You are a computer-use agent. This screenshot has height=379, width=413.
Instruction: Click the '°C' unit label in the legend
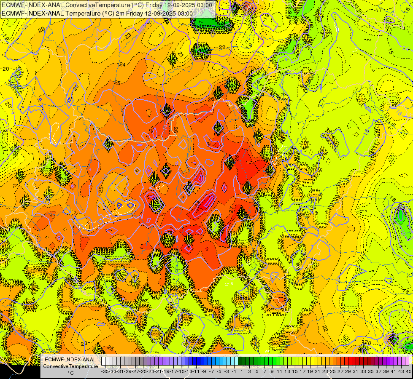point(70,373)
